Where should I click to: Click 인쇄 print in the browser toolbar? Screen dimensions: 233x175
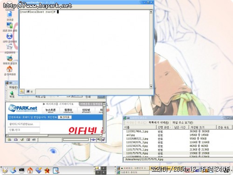88,97
